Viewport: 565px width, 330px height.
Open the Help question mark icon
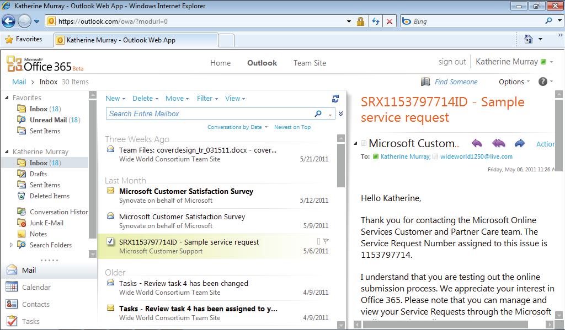543,82
